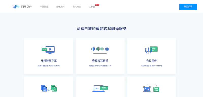Image resolution: width=203 pixels, height=97 pixels.
Task: Go to 资讯动态 page
Action: 77,7
